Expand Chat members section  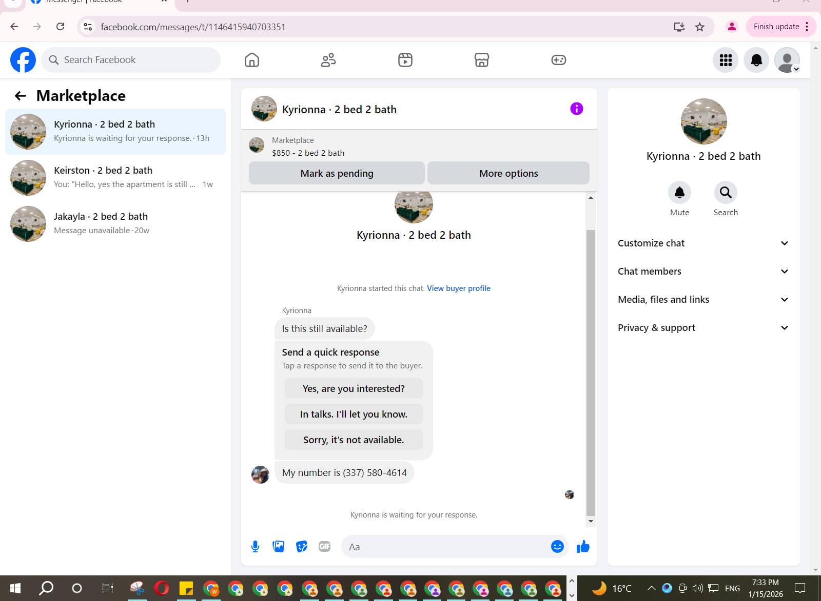click(703, 271)
